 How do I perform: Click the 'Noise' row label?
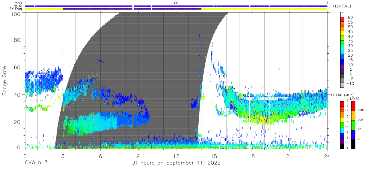(x=18, y=6)
